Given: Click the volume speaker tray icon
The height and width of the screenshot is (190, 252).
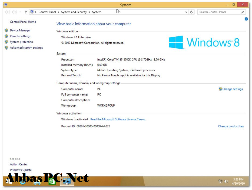Looking at the screenshot, I should point(226,181).
